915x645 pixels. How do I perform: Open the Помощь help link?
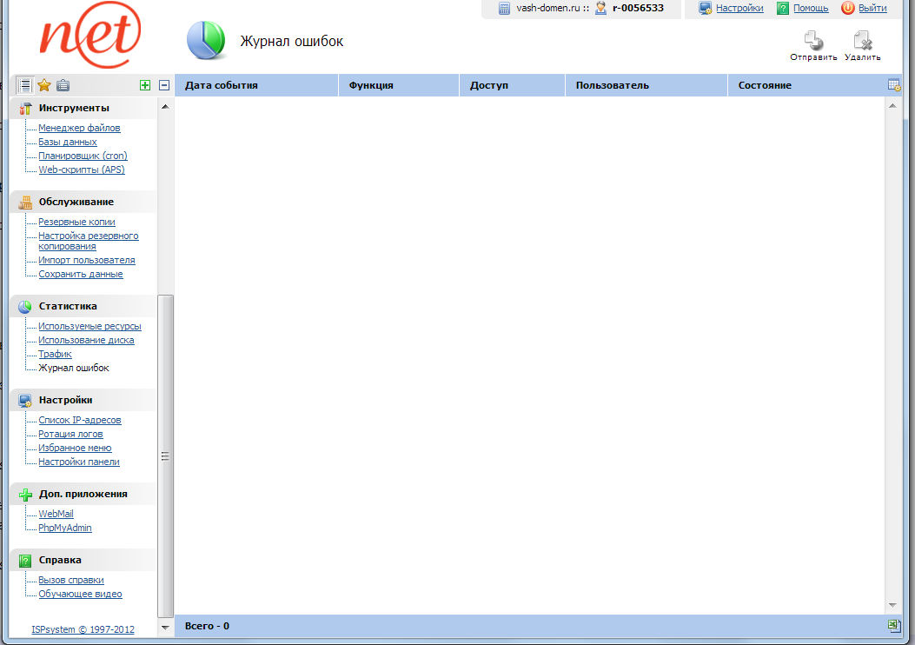coord(810,8)
